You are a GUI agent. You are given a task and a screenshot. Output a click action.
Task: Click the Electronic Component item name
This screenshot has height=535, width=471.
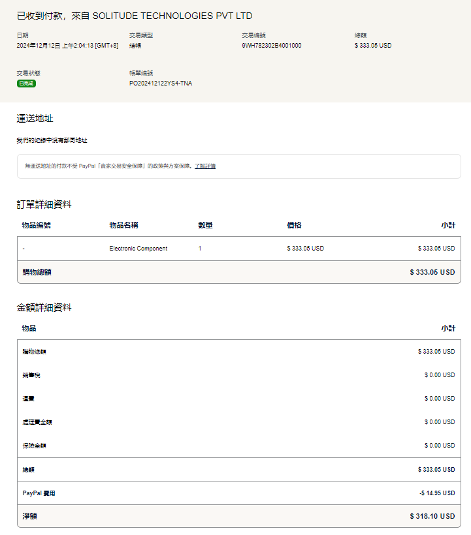point(138,249)
